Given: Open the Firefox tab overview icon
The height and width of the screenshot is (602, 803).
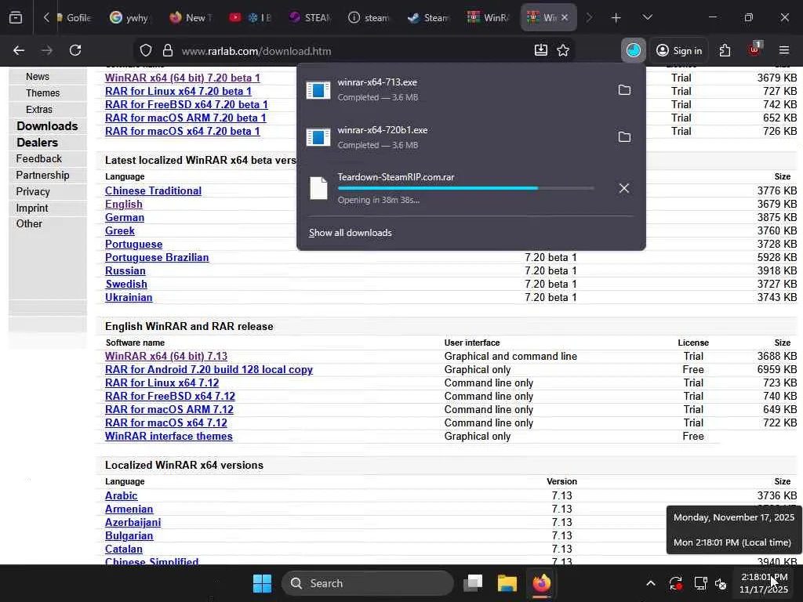Looking at the screenshot, I should pyautogui.click(x=16, y=17).
